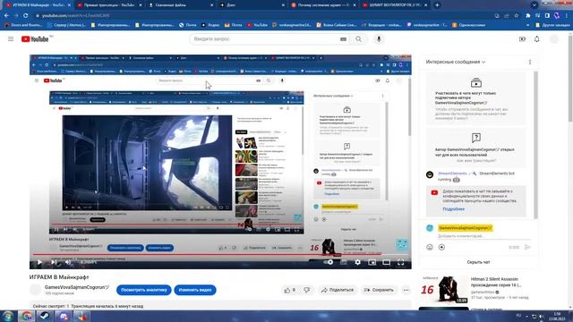Viewport: 573px width, 322px height.
Task: Expand the Интересные сообщения chat mode dropdown
Action: click(456, 62)
